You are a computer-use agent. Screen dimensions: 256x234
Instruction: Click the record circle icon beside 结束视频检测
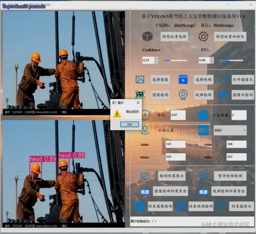pyautogui.click(x=181, y=206)
